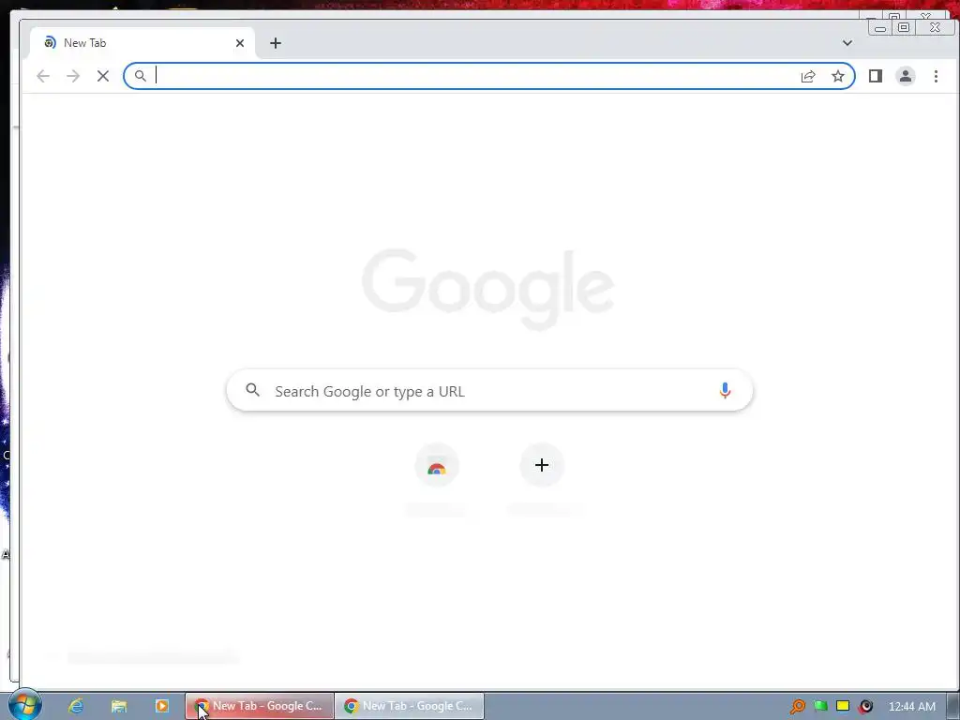Viewport: 960px width, 720px height.
Task: Launch Internet Explorer from taskbar
Action: pos(76,706)
